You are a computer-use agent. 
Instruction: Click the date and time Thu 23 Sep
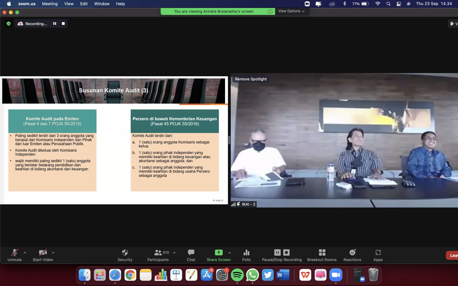(434, 4)
